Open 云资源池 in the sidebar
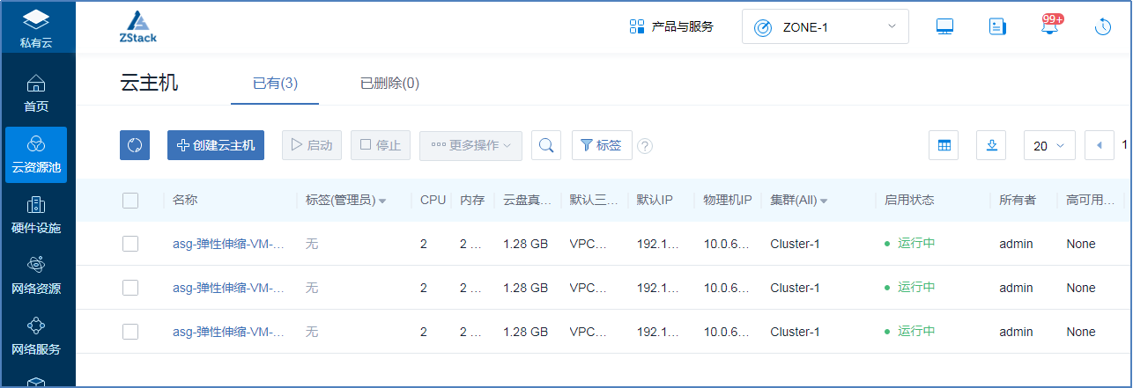Screen dimensions: 1133x388 36,154
